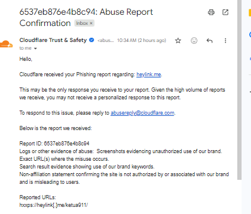The width and height of the screenshot is (251, 214).
Task: Add emoji reaction to the message
Action: [x=194, y=41]
